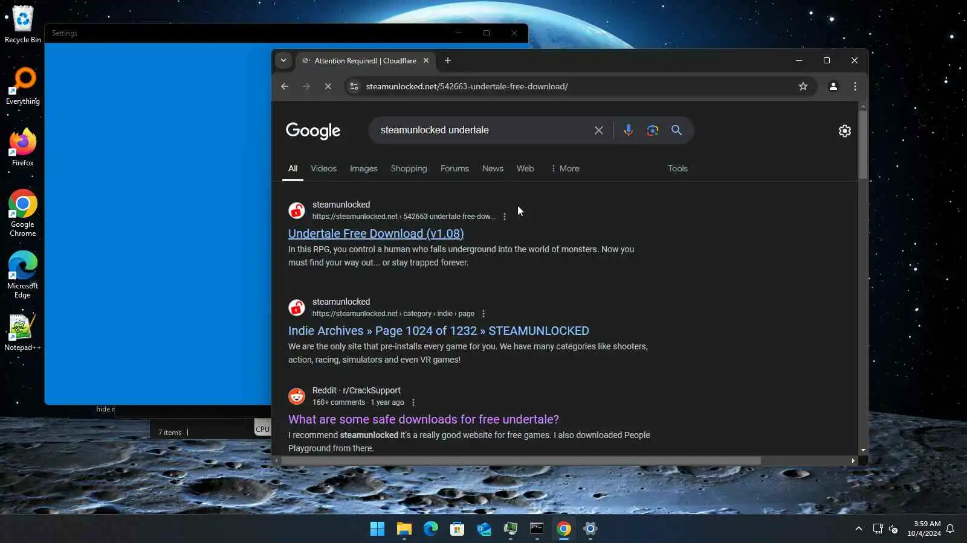Launch Everything search from the desktop

coord(23,86)
